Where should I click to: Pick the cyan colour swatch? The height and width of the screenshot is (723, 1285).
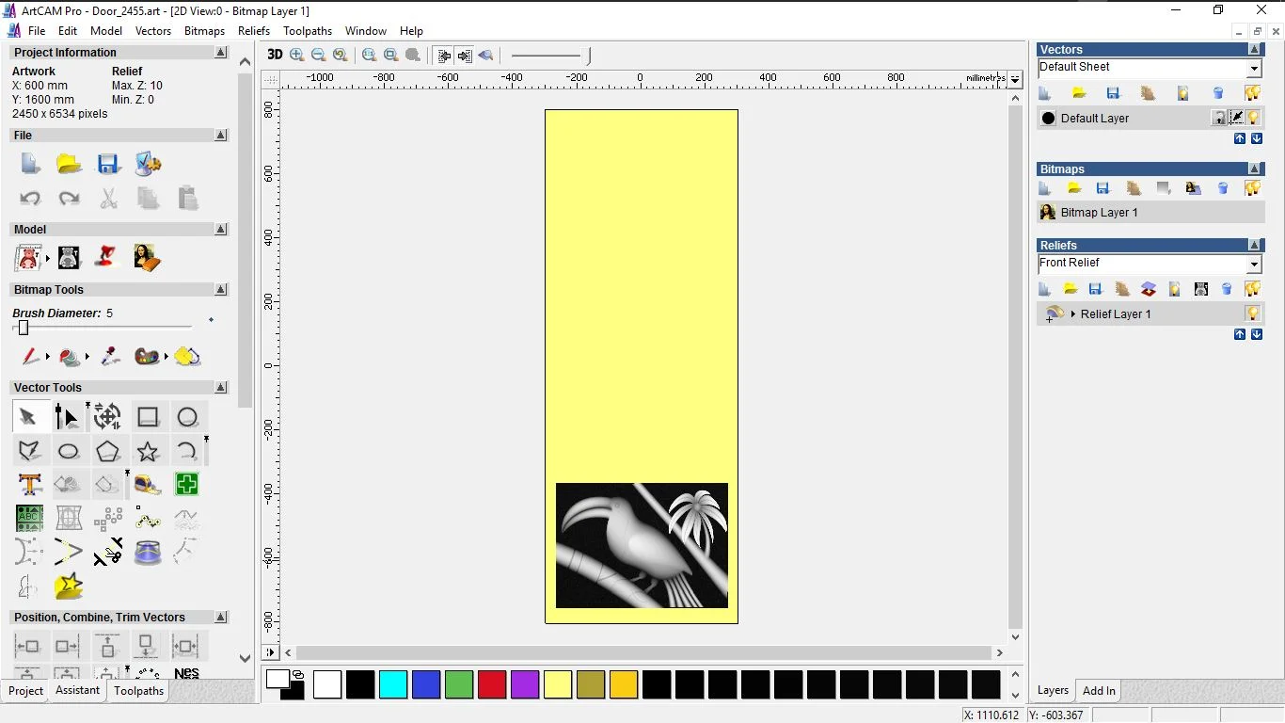click(393, 684)
